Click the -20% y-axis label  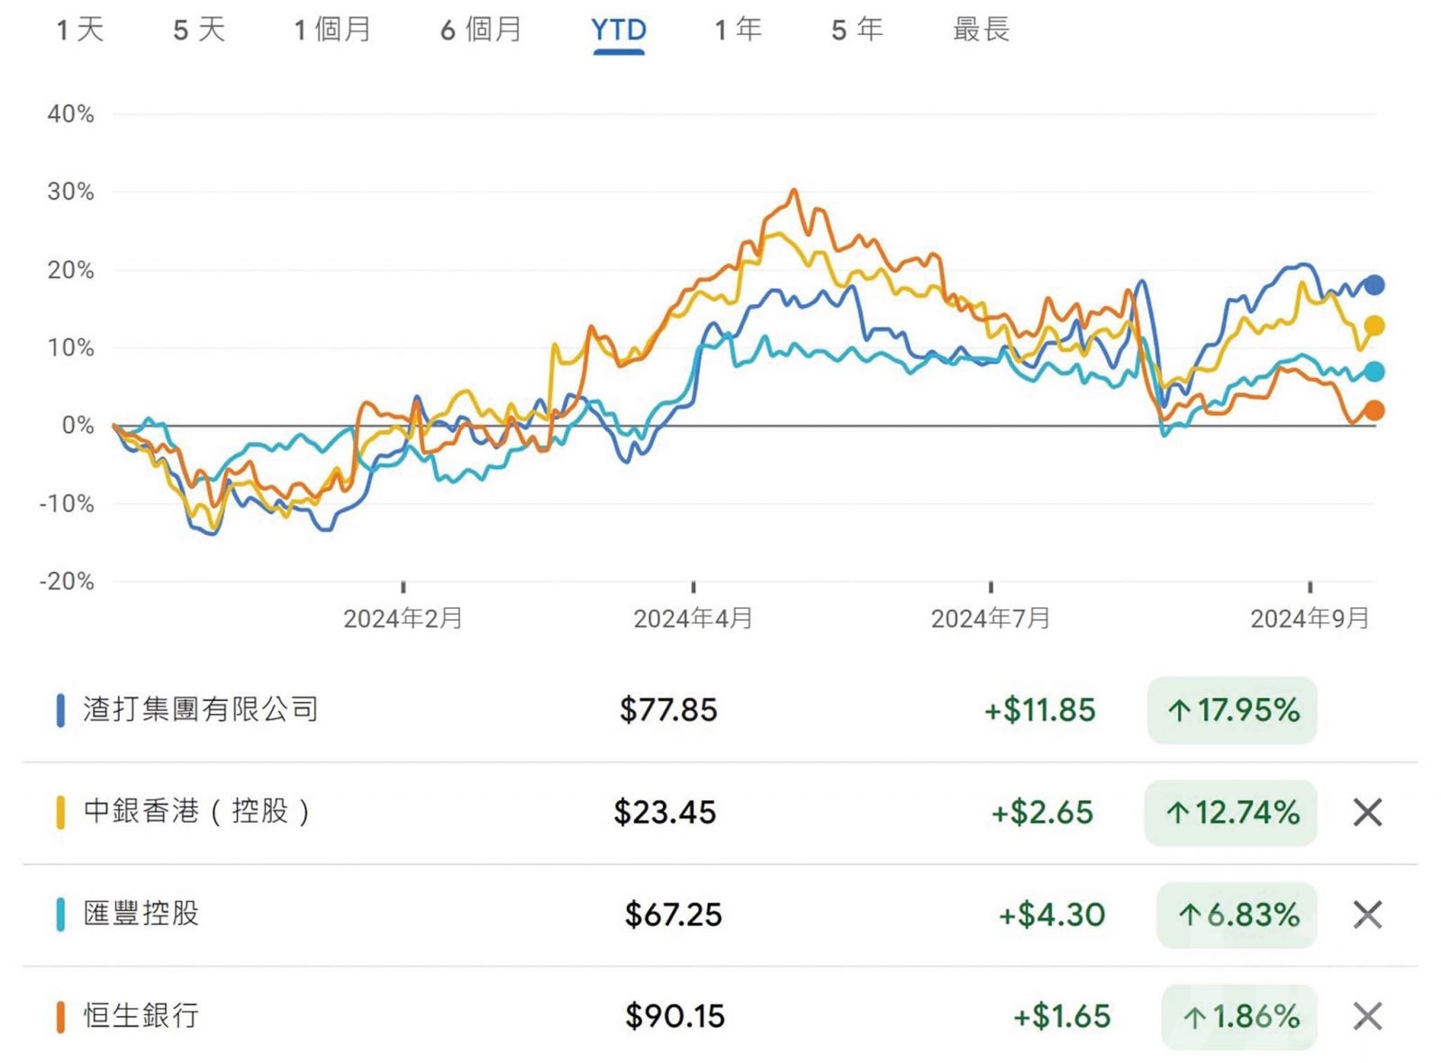point(67,581)
